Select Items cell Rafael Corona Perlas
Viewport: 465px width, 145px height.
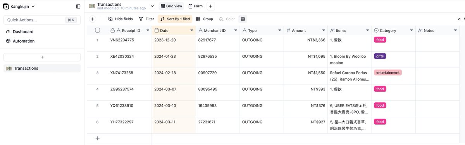[x=350, y=76]
